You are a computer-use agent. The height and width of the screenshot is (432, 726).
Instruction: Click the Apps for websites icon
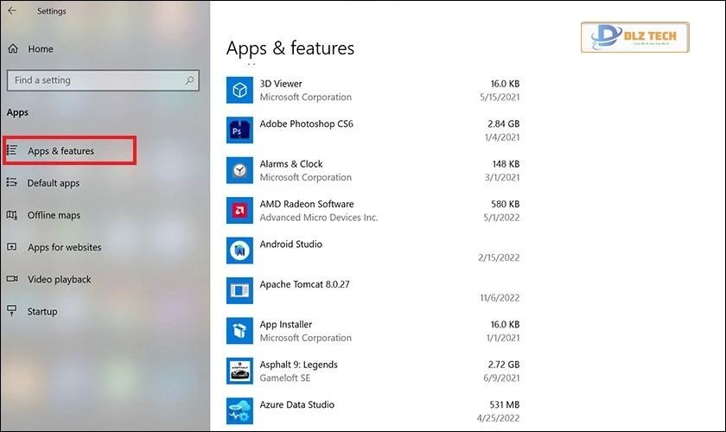click(x=12, y=247)
